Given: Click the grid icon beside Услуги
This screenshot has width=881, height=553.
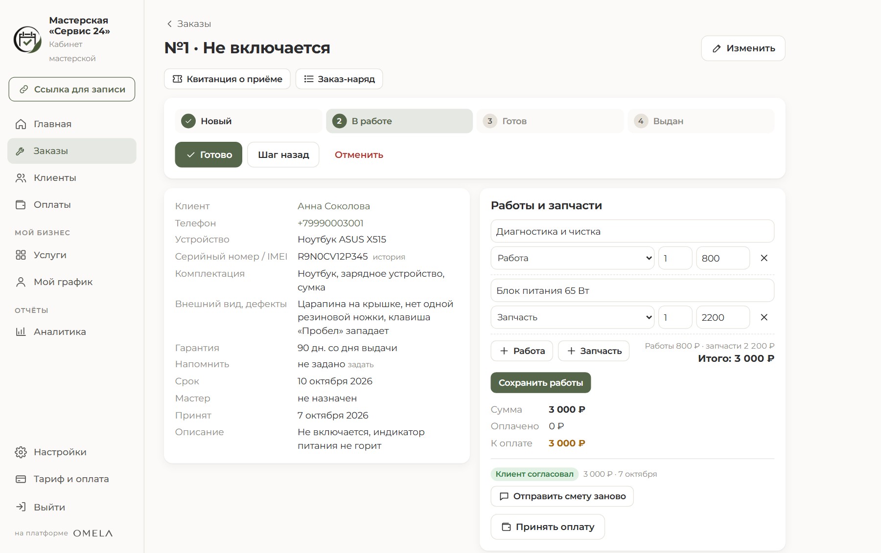Looking at the screenshot, I should point(21,255).
